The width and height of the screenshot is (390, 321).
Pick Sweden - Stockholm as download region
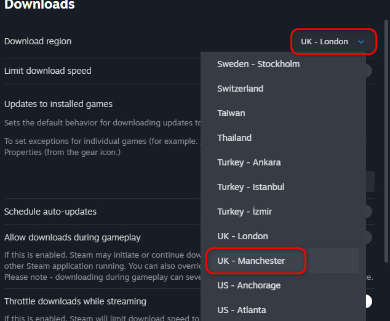258,64
